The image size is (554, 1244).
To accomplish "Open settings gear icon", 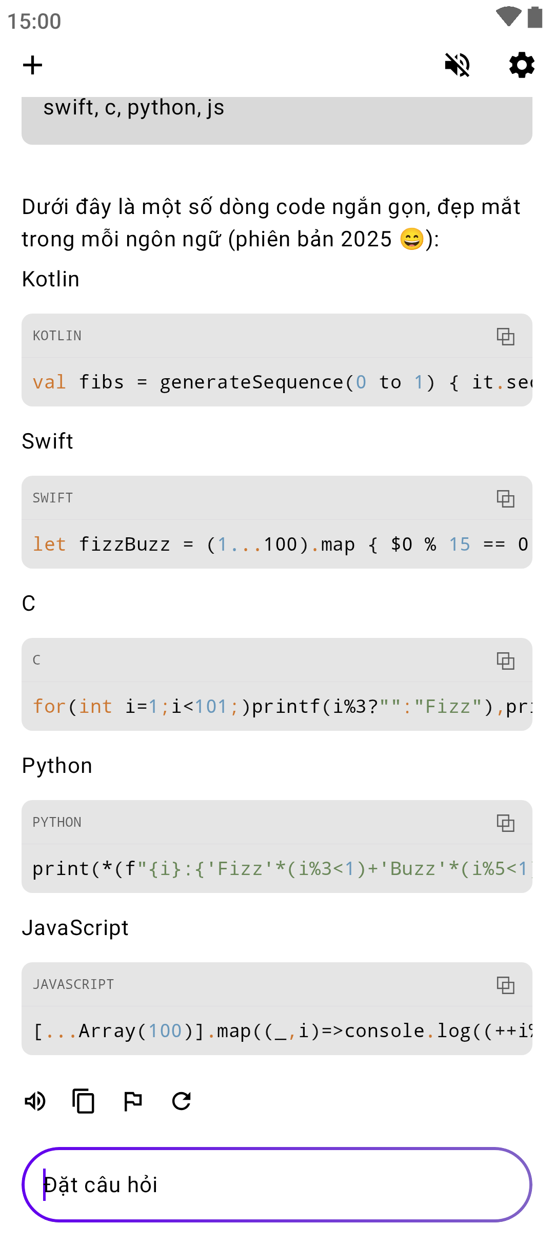I will [x=522, y=65].
